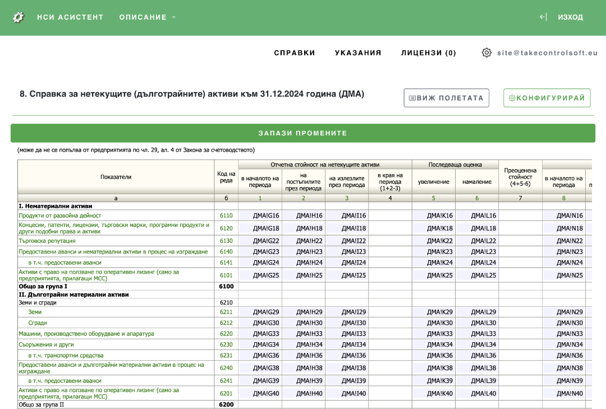The image size is (606, 409).
Task: Click the gear icon inside КОНФИГУРИРАЙ button
Action: coord(511,97)
